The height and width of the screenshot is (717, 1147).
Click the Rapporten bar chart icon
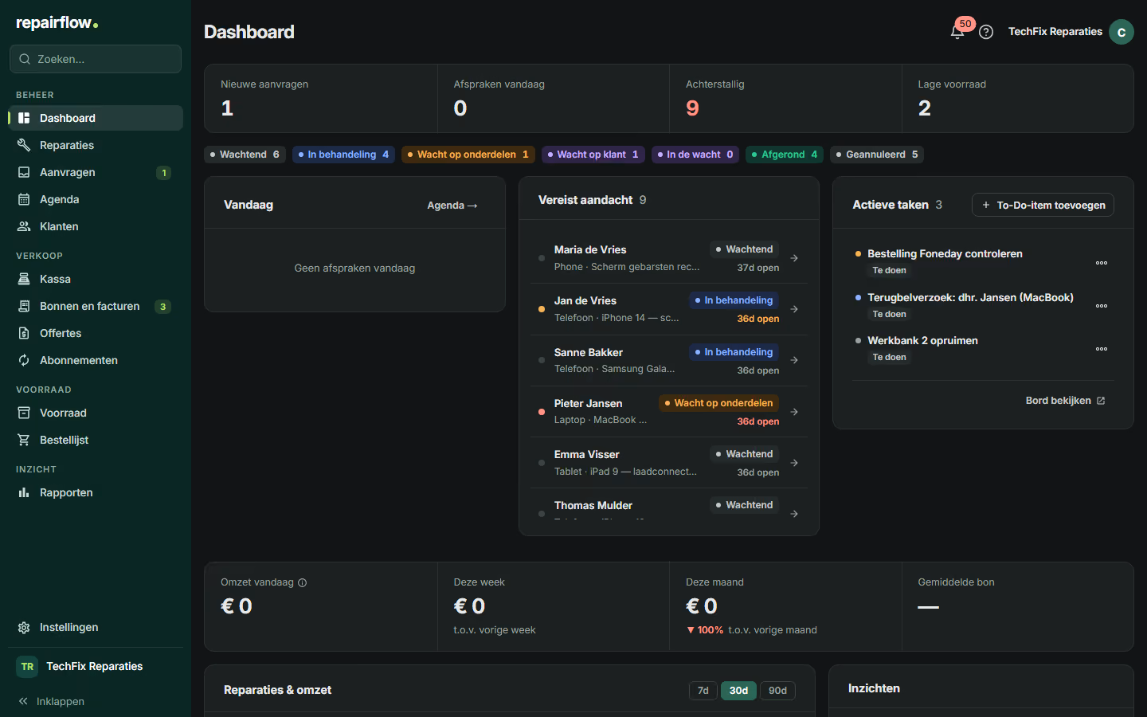click(x=24, y=492)
